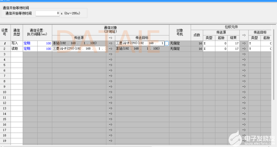277x147 pixels.
Task: Click the 位软元件 column header
Action: click(231, 27)
